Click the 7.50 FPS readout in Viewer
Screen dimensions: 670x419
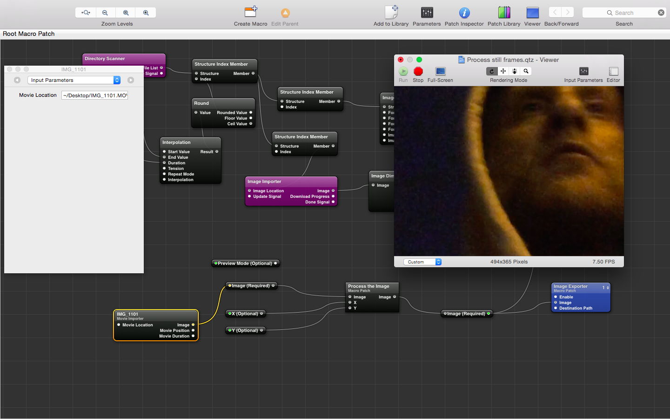(603, 262)
